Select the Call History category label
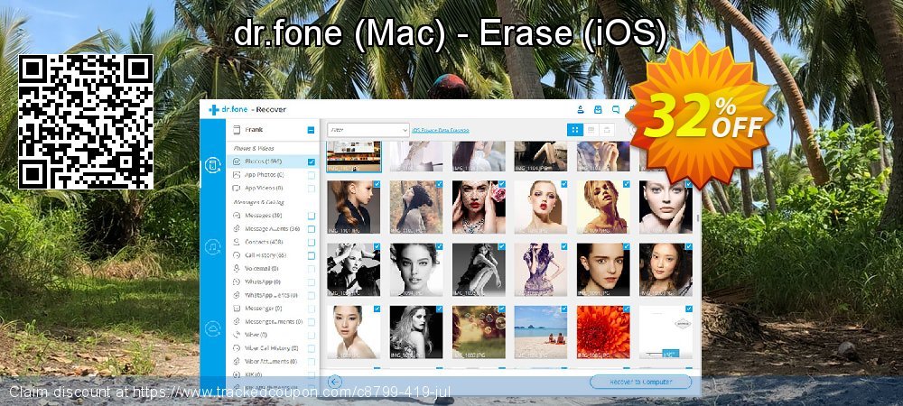Image resolution: width=903 pixels, height=406 pixels. point(265,255)
